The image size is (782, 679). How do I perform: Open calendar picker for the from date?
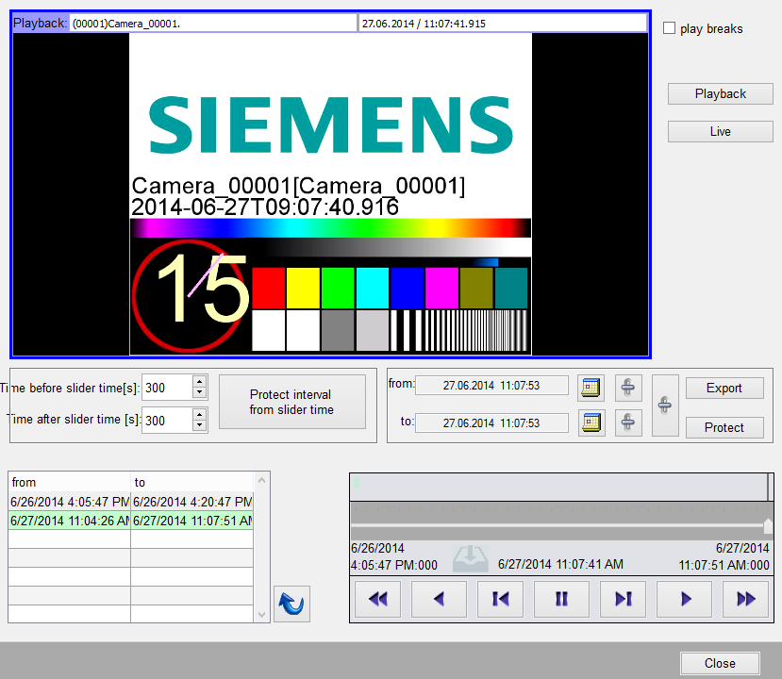pyautogui.click(x=591, y=387)
